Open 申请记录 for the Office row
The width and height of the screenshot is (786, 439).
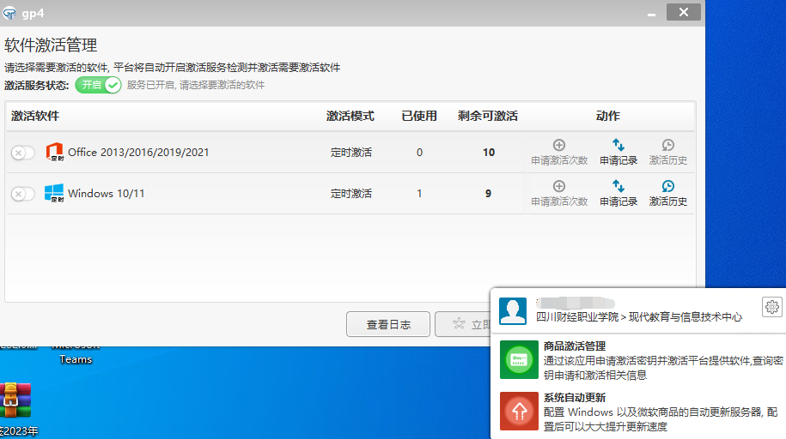(618, 153)
